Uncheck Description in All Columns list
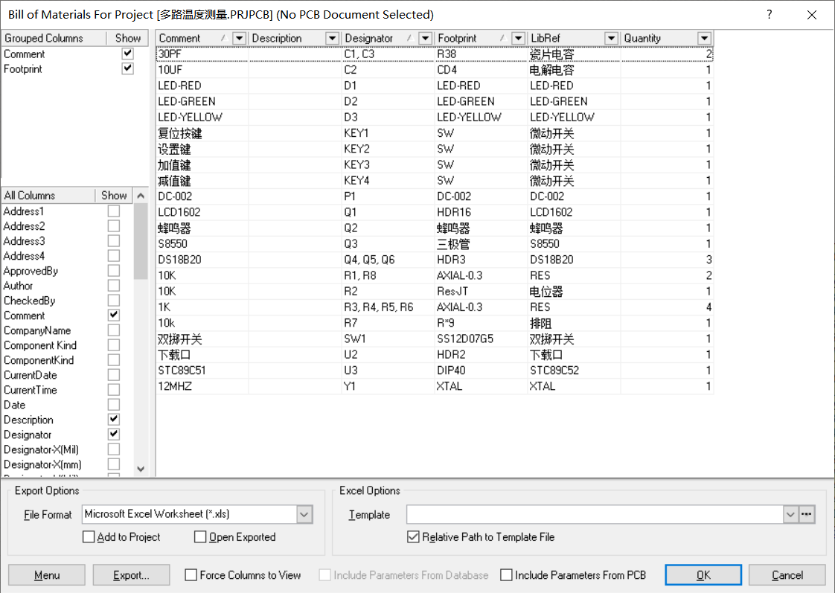The height and width of the screenshot is (593, 835). 113,420
